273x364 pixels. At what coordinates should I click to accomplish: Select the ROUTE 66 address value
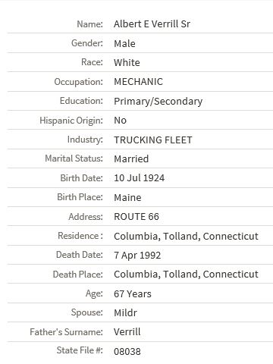click(x=136, y=217)
